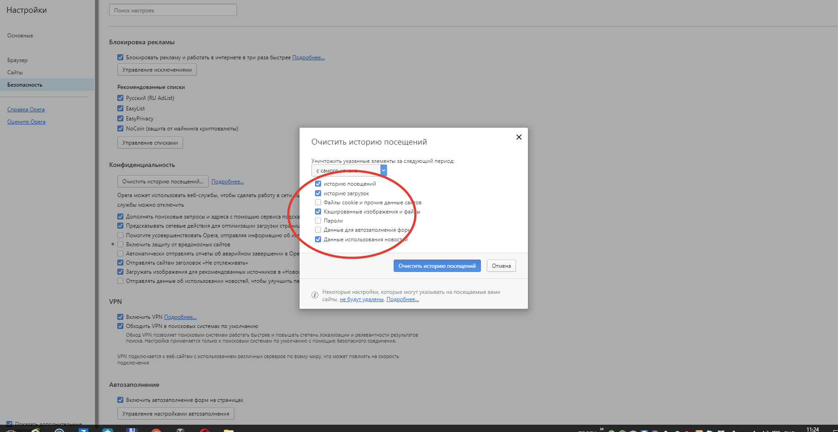Toggle 'Дополнять поисковые запросы' checkbox

click(121, 217)
